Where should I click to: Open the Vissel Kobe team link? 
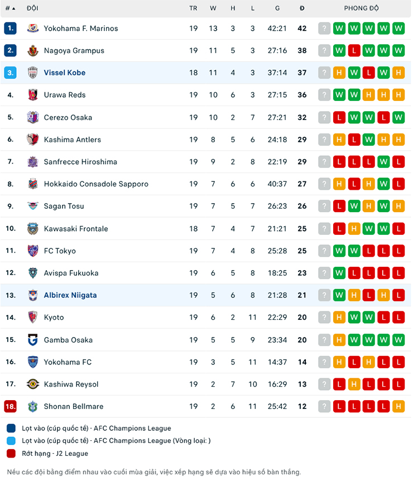pos(65,73)
